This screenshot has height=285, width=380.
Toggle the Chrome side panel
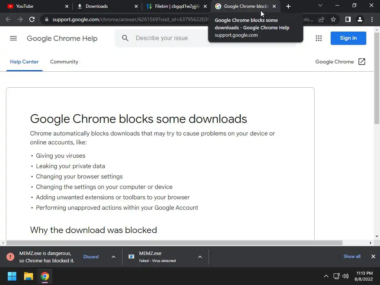pos(348,19)
